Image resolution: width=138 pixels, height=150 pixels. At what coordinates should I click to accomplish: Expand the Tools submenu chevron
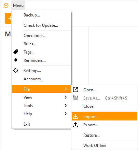tap(66, 105)
